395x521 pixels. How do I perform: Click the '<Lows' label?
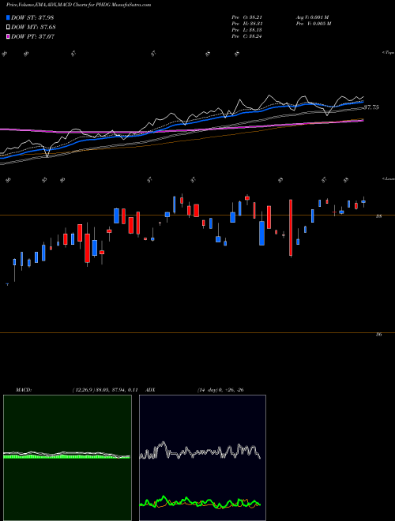point(388,178)
